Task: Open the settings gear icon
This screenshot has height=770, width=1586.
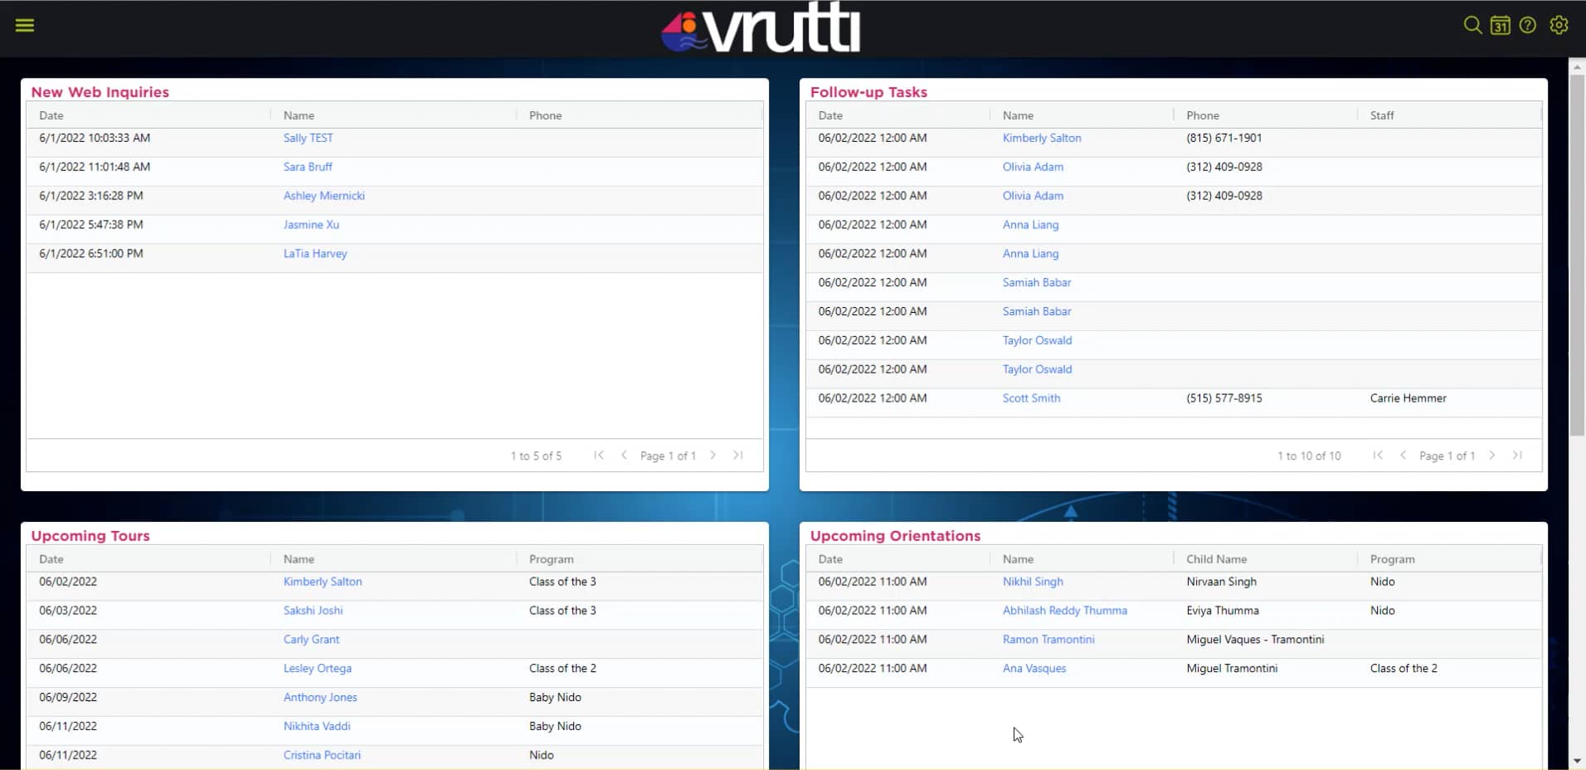Action: [1559, 25]
